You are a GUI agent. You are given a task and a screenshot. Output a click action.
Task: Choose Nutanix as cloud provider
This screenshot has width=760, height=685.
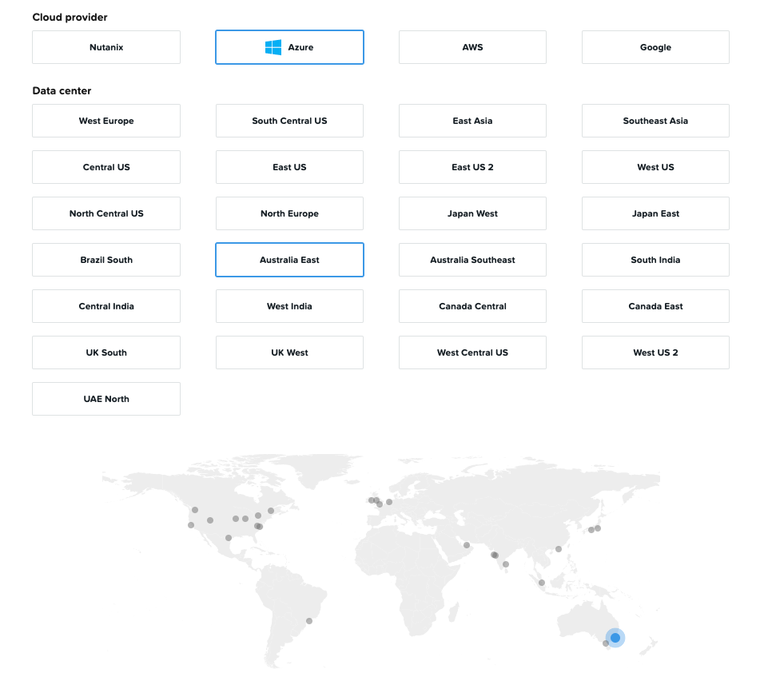pos(106,47)
